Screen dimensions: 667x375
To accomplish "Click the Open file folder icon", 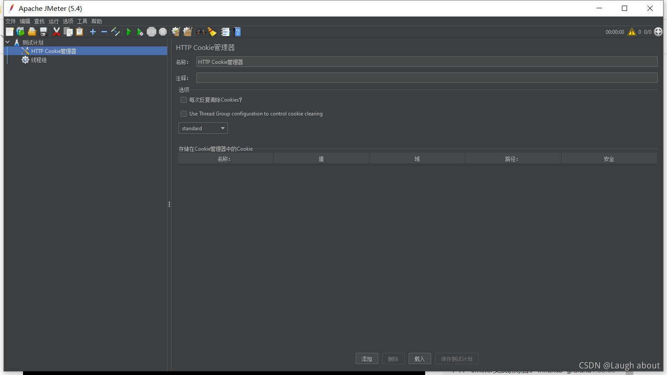I will point(32,32).
